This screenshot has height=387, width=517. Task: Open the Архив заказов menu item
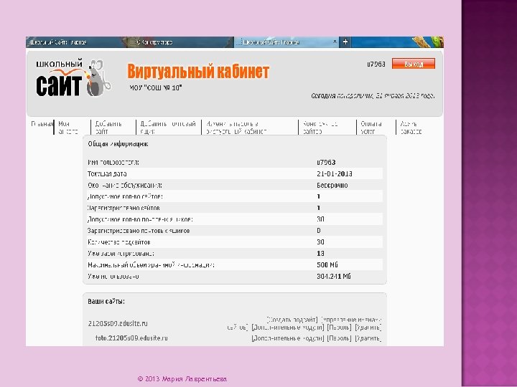411,128
